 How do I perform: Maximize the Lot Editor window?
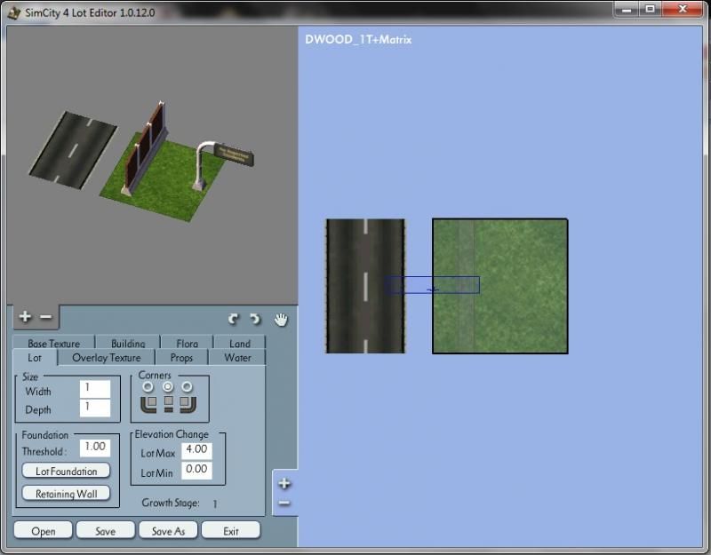[x=651, y=10]
